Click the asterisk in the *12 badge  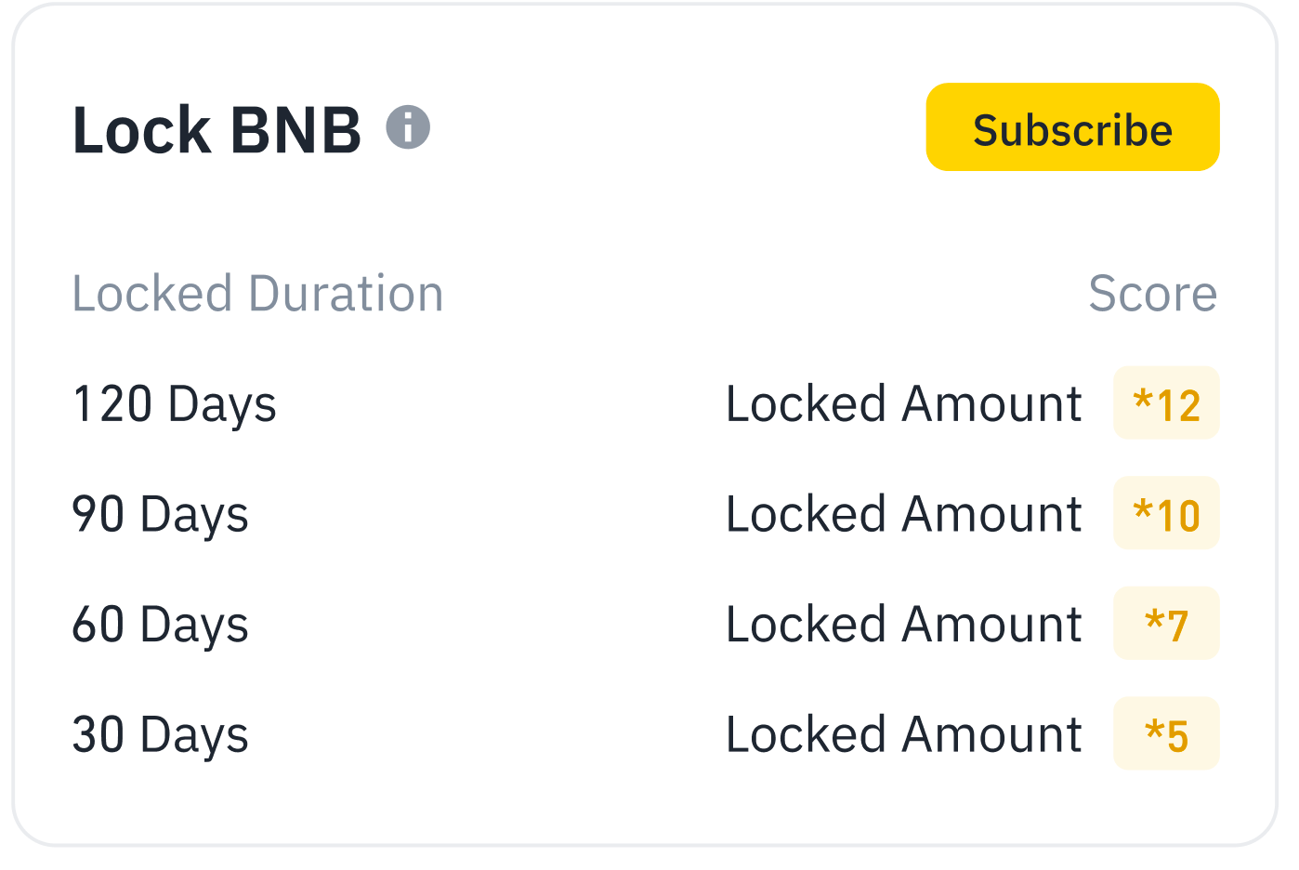click(1143, 401)
